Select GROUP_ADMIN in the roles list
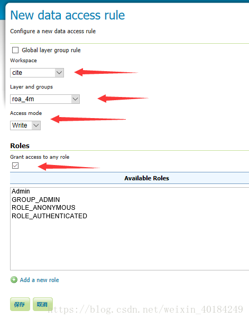The width and height of the screenshot is (249, 320). [x=36, y=199]
